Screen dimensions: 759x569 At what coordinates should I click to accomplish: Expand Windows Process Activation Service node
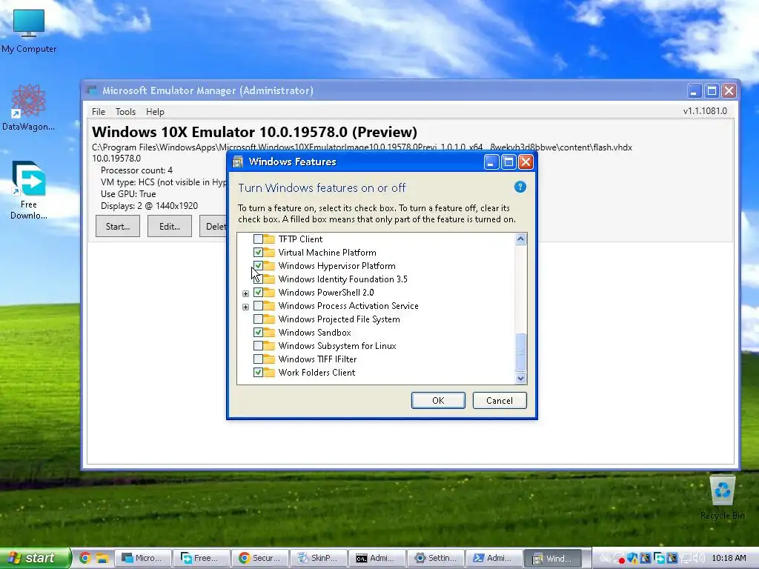pyautogui.click(x=245, y=307)
